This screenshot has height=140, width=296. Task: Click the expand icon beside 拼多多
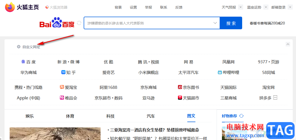click(276, 98)
